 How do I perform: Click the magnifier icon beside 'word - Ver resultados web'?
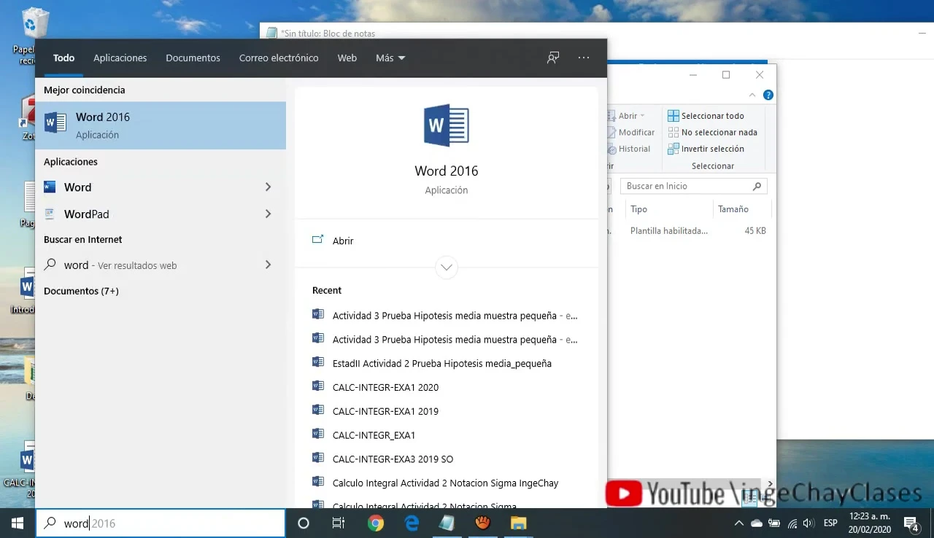point(50,265)
